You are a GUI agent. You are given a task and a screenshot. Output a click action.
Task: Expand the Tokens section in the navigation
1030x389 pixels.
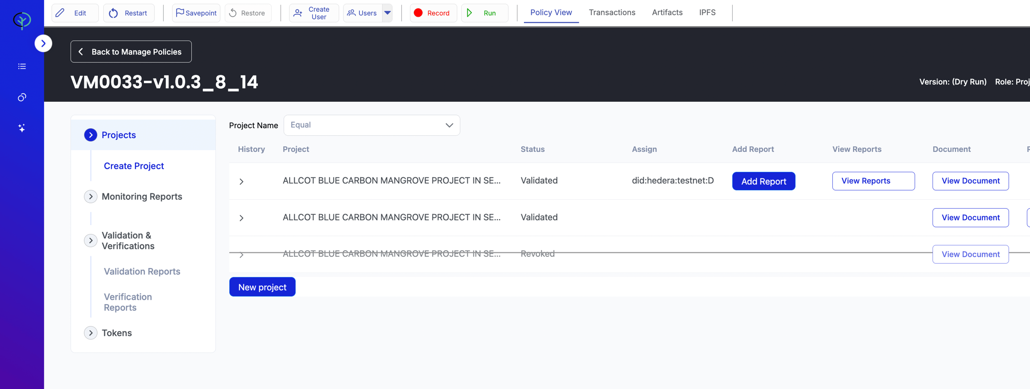pyautogui.click(x=91, y=333)
